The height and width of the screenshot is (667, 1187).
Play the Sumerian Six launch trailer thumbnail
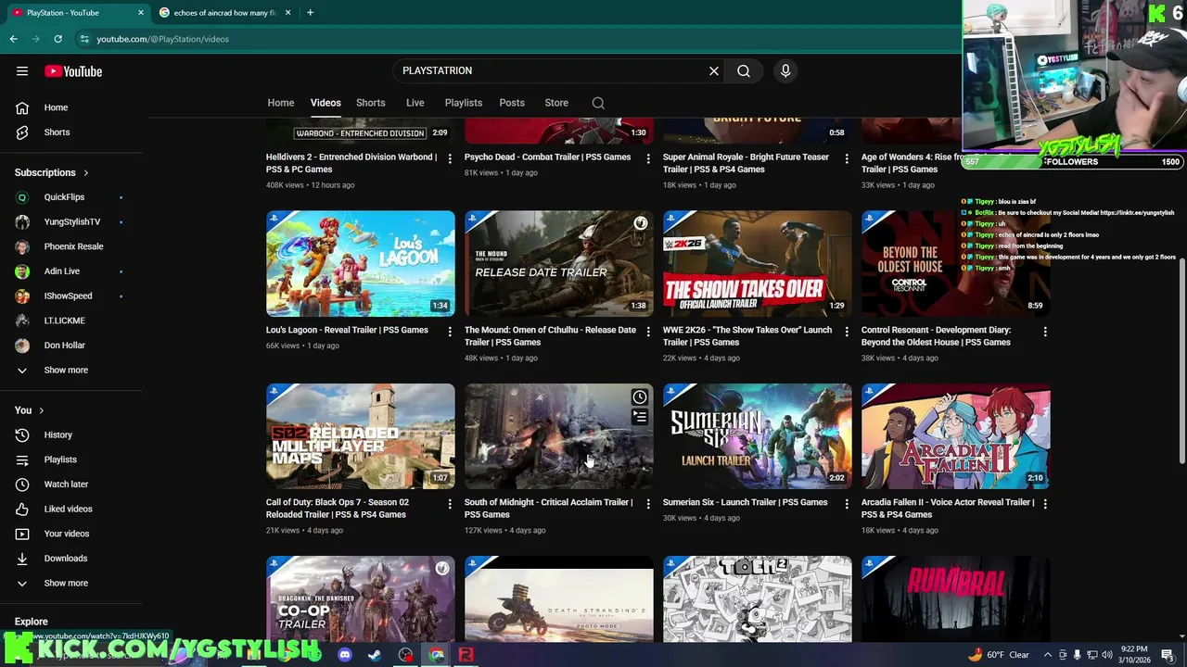click(x=757, y=436)
